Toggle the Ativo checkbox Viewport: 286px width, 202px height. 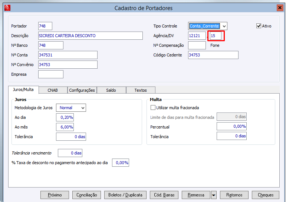coord(259,26)
